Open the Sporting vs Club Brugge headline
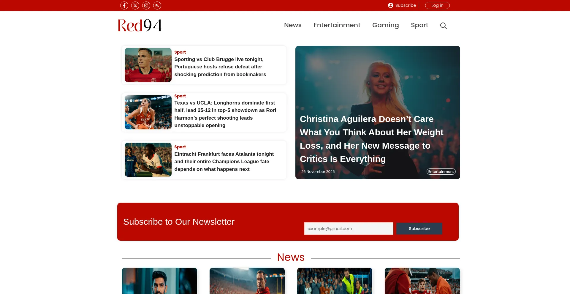Screen dimensions: 570x294 click(220, 67)
